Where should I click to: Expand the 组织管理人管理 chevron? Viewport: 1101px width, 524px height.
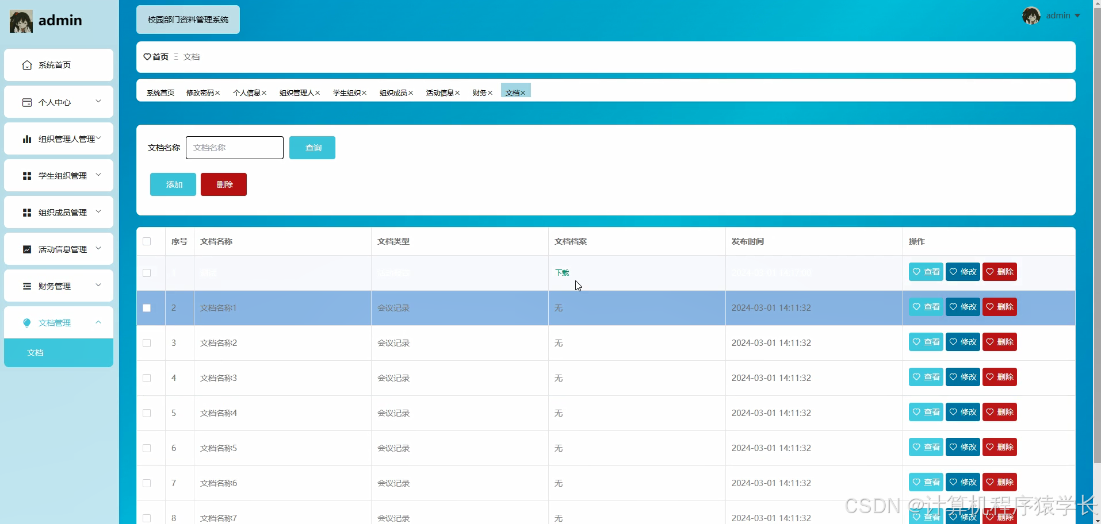click(98, 138)
